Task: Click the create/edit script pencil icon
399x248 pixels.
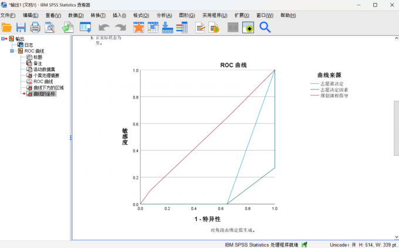Action: [200, 28]
